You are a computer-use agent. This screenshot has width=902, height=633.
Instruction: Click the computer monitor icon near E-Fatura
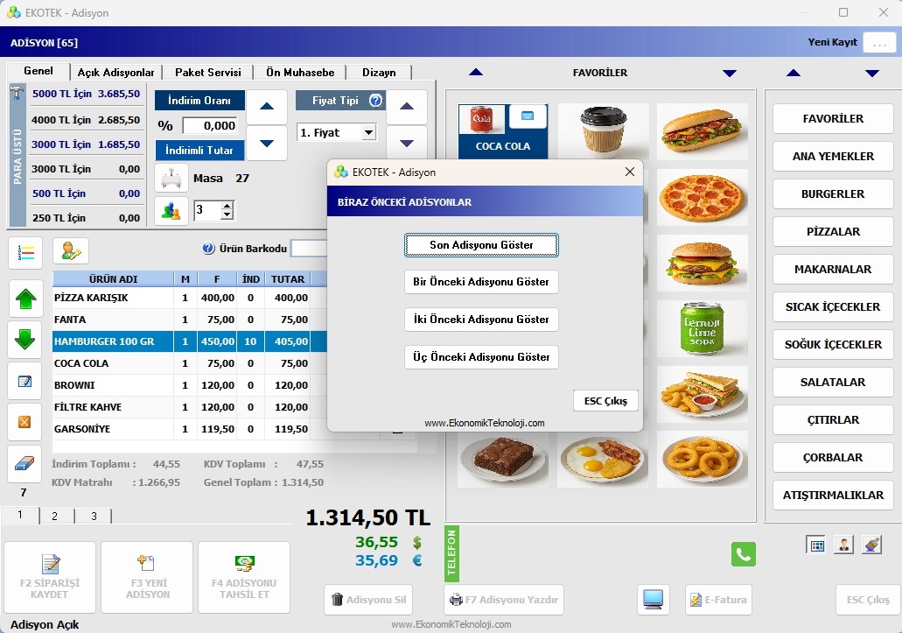(x=653, y=600)
